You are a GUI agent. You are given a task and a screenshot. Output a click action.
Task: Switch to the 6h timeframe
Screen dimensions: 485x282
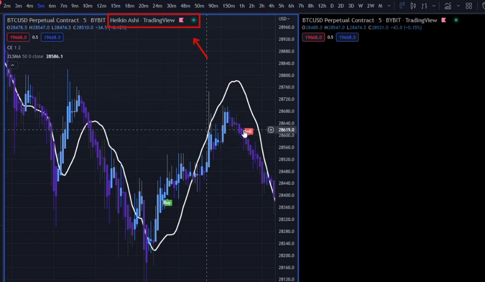[291, 6]
